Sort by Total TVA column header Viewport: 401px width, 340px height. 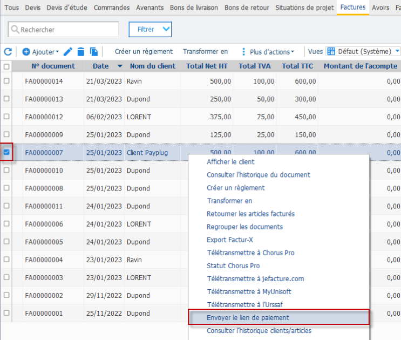point(254,66)
